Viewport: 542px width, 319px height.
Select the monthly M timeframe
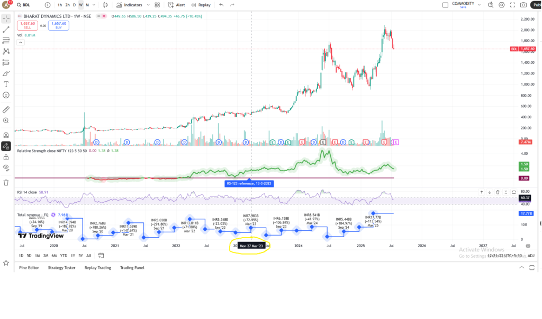tap(87, 5)
